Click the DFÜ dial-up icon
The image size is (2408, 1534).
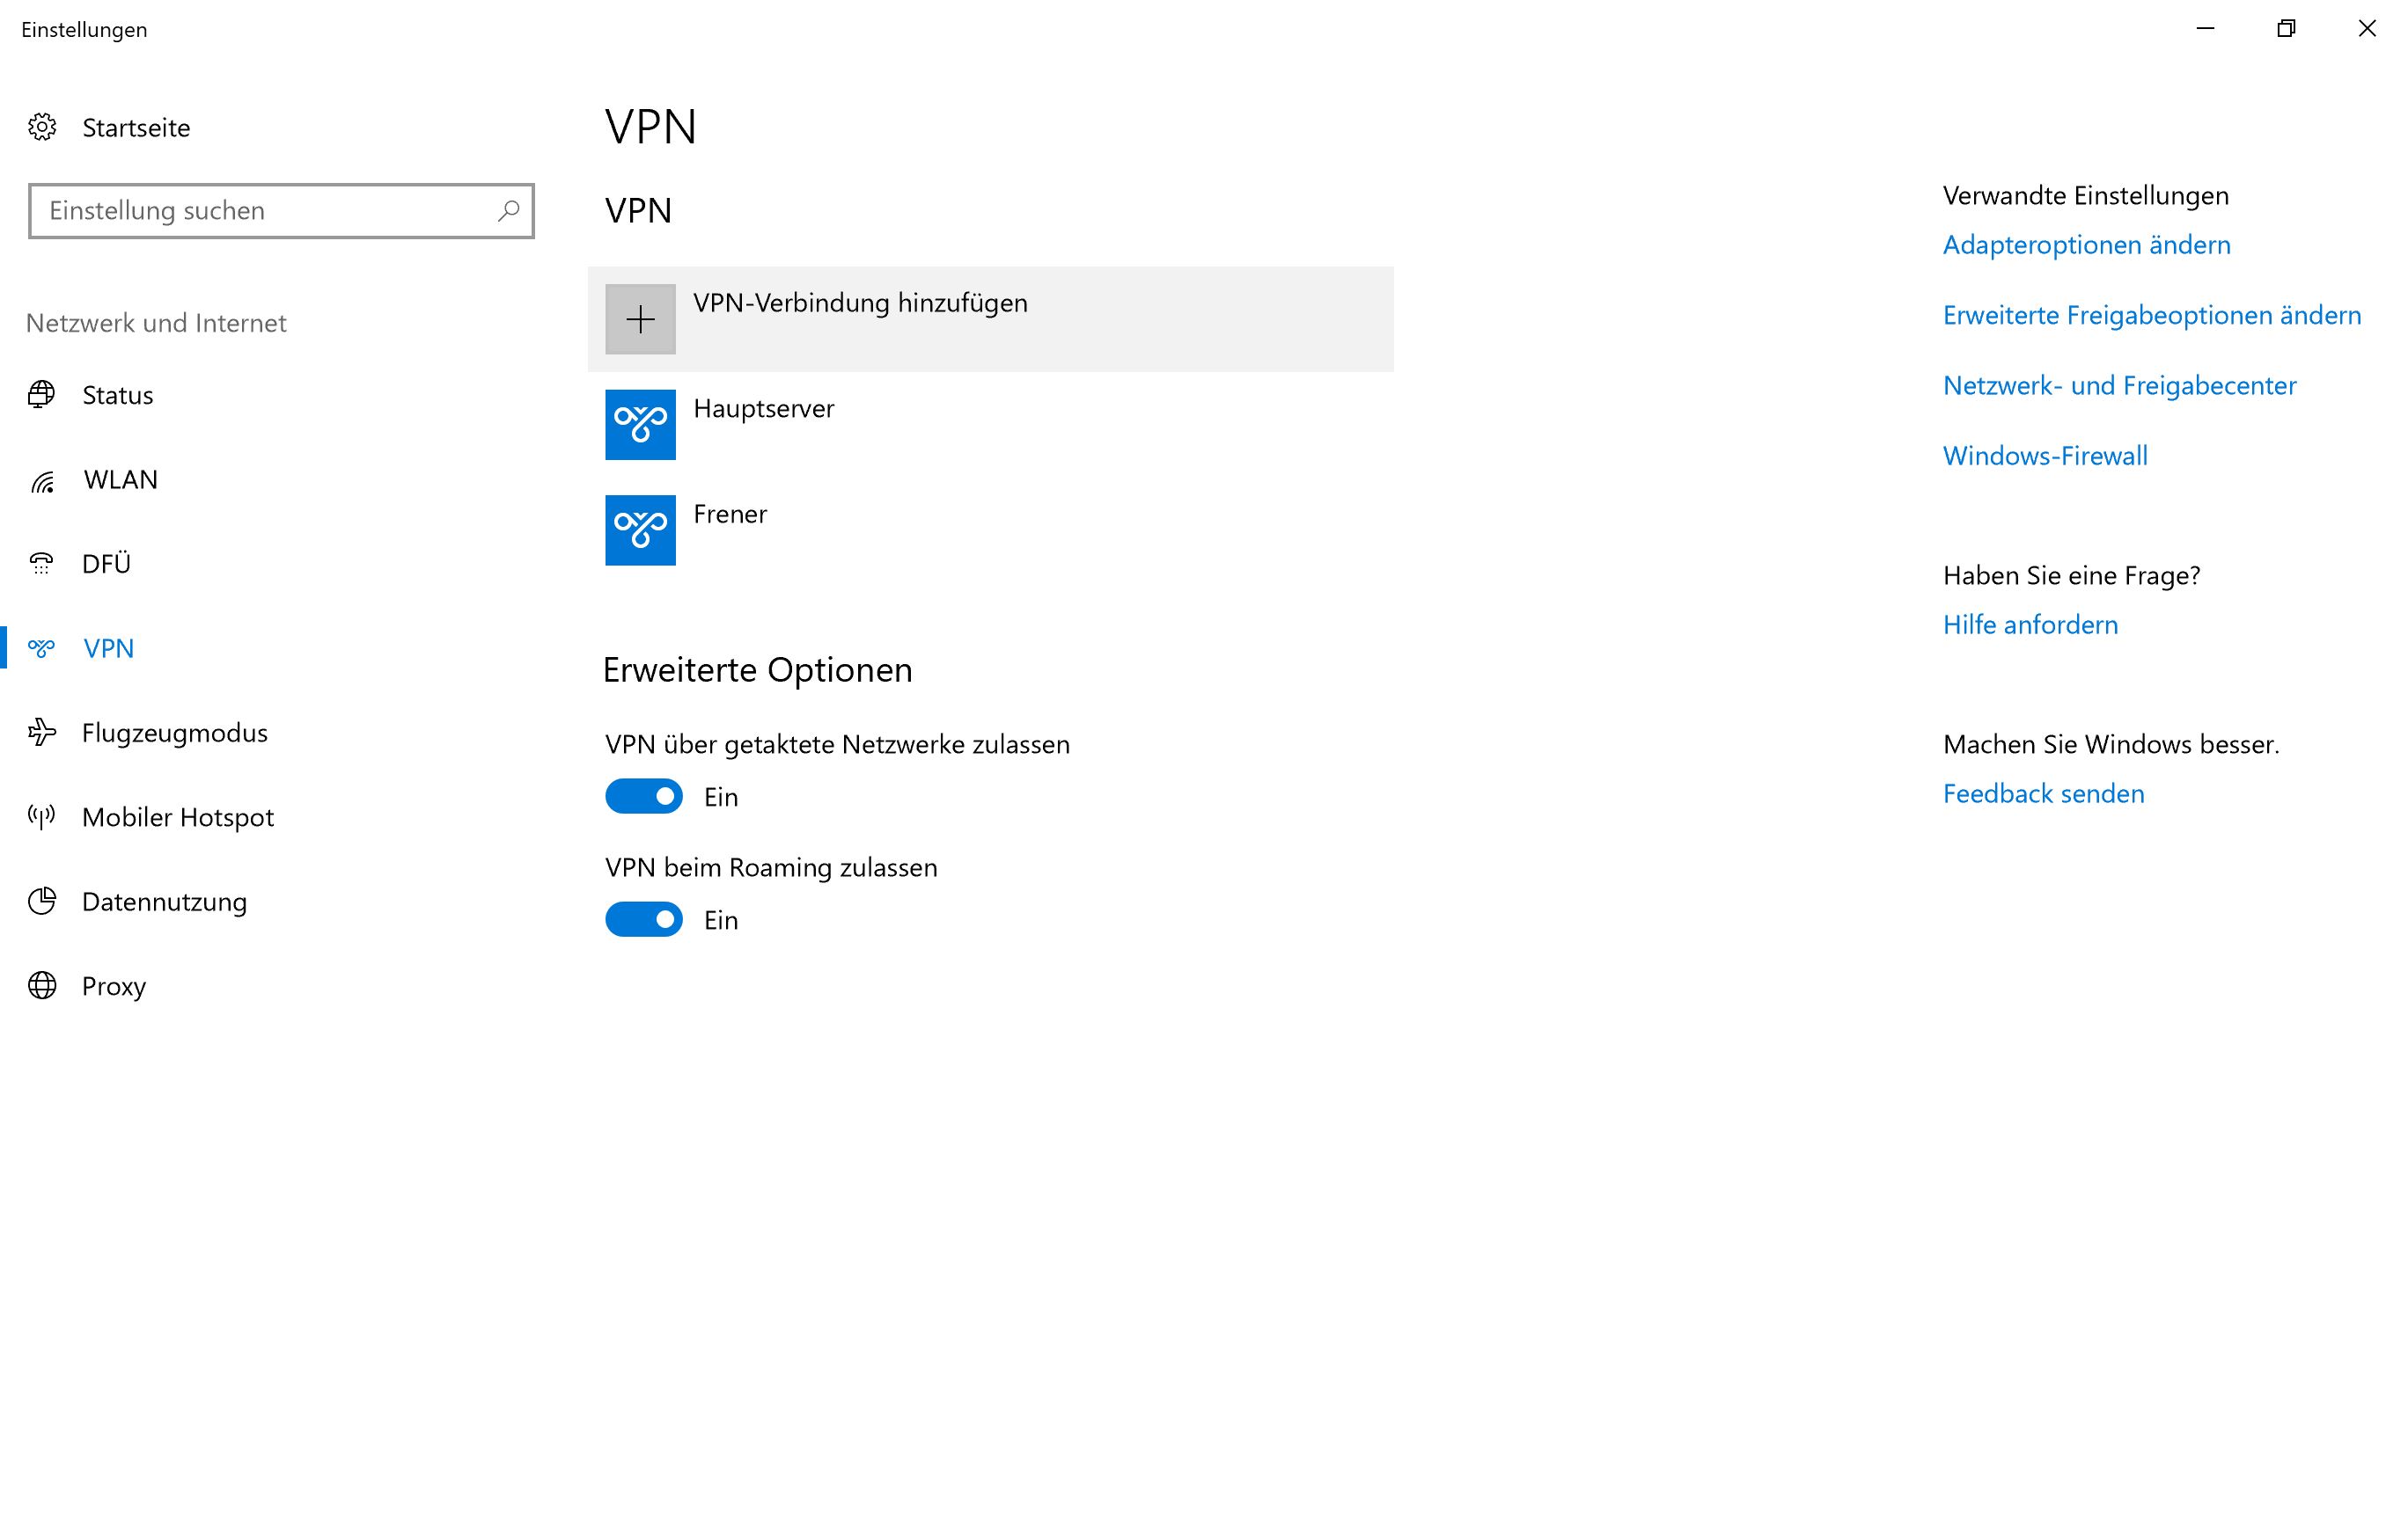coord(42,564)
